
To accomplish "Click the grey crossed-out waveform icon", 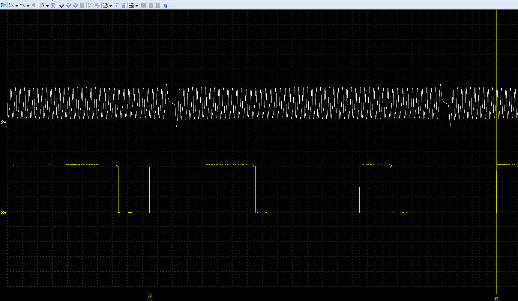I will [x=158, y=5].
